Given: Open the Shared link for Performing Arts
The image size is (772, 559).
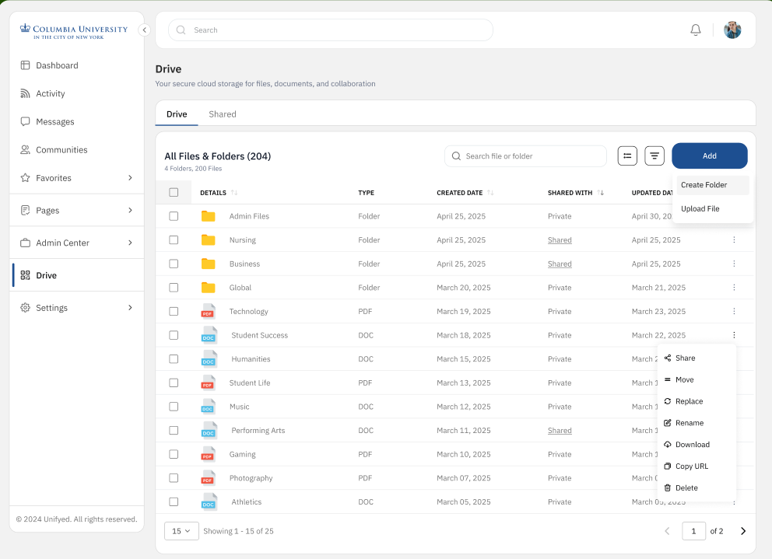Looking at the screenshot, I should pos(560,431).
